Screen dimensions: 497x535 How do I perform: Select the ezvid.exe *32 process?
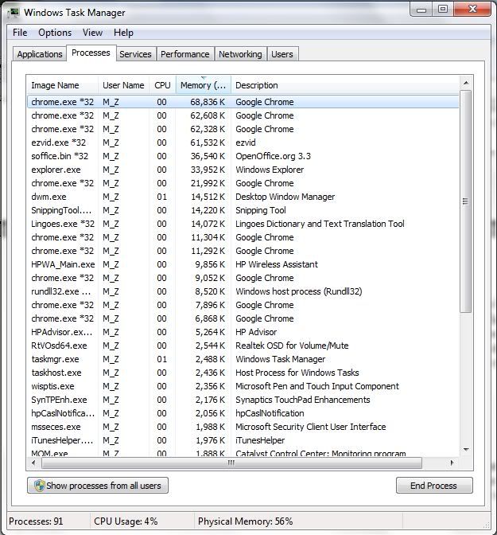(243, 143)
